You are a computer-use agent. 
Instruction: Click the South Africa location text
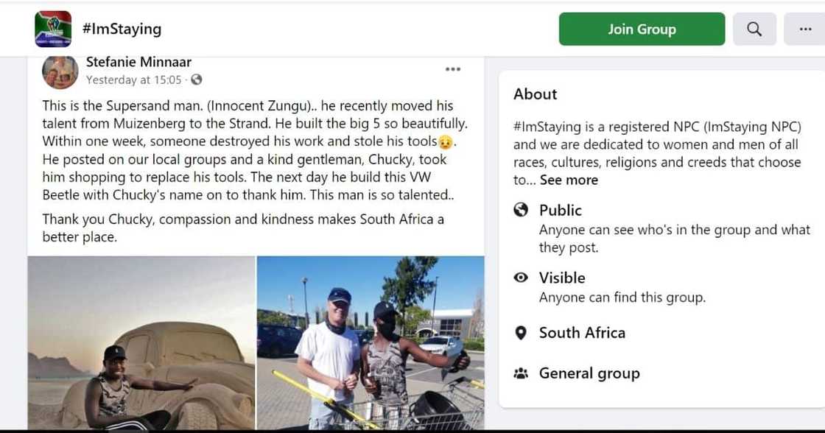click(582, 333)
